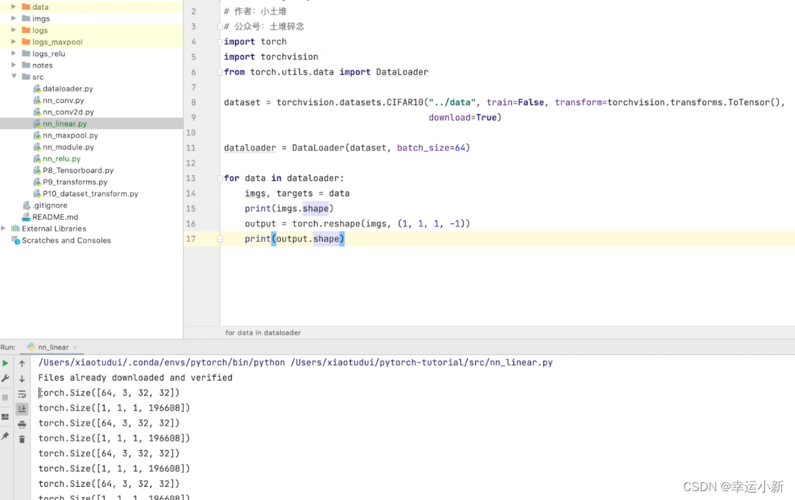Viewport: 795px width, 500px height.
Task: Expand the logs_maxpool folder arrow
Action: pyautogui.click(x=14, y=42)
